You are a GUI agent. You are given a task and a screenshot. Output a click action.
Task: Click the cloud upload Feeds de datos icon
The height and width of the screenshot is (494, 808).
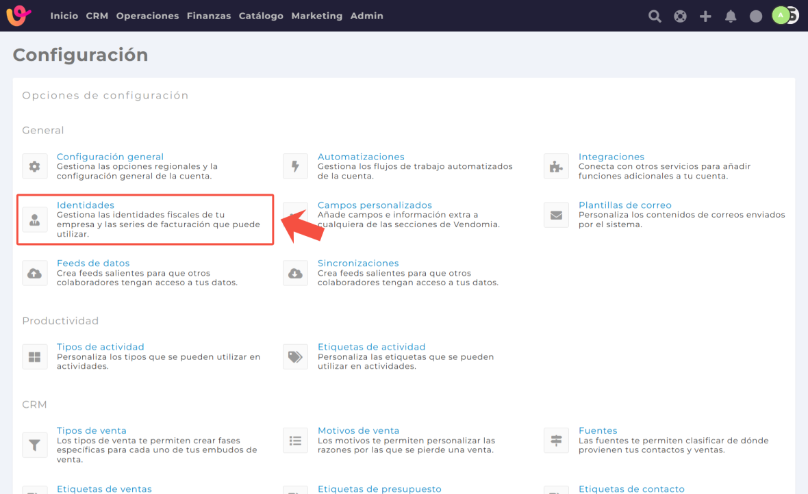tap(35, 273)
